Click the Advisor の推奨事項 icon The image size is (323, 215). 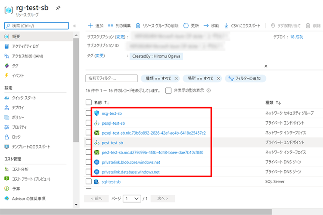pyautogui.click(x=7, y=198)
